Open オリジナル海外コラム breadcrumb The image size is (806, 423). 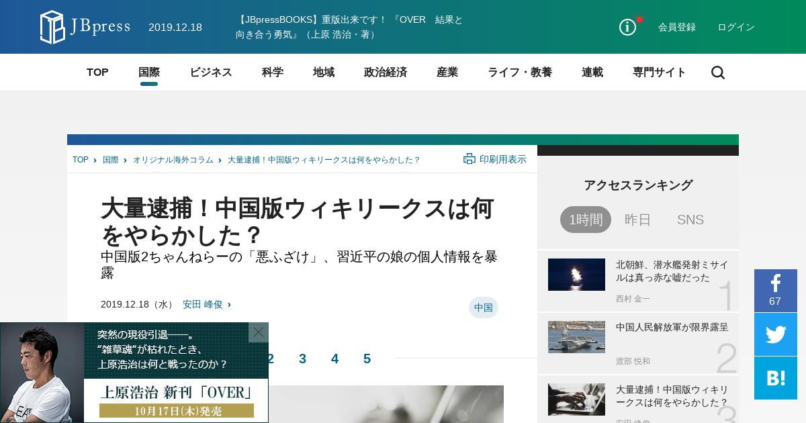coord(173,160)
